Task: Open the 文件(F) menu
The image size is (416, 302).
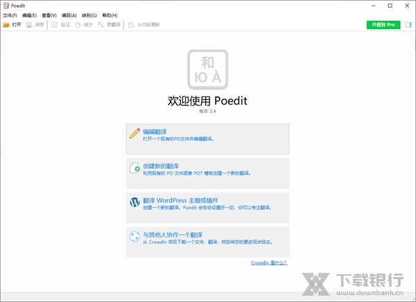Action: (10, 15)
